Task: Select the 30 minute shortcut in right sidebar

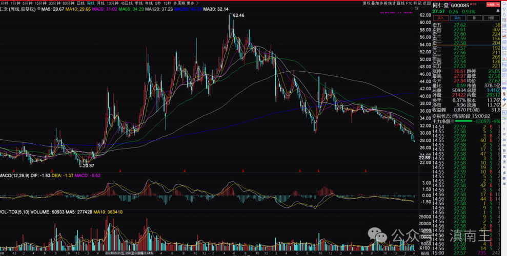Action: point(504,140)
